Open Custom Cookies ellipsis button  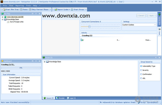coord(155,25)
